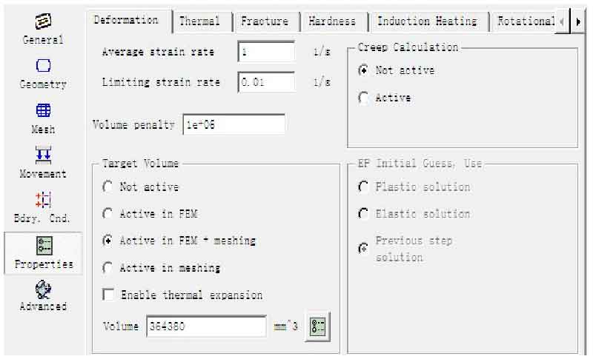Open the Induction Heating tab

point(428,21)
